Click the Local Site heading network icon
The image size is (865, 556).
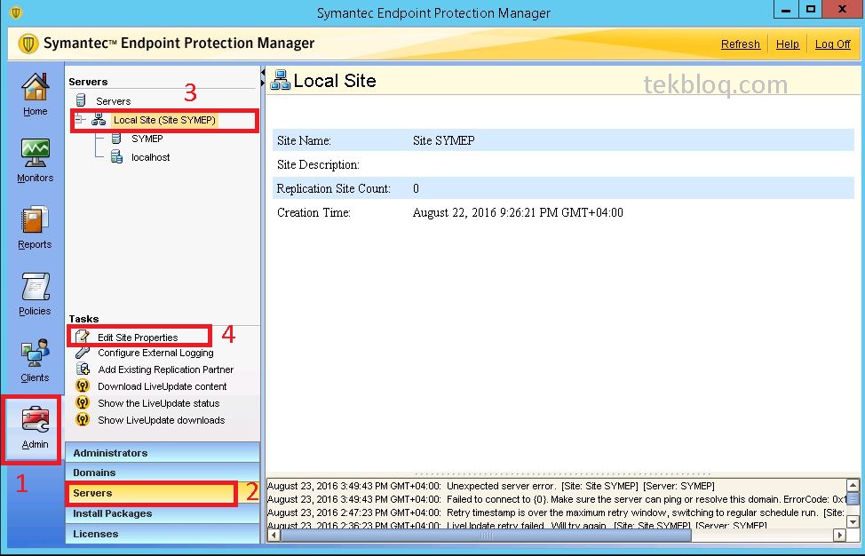[281, 80]
